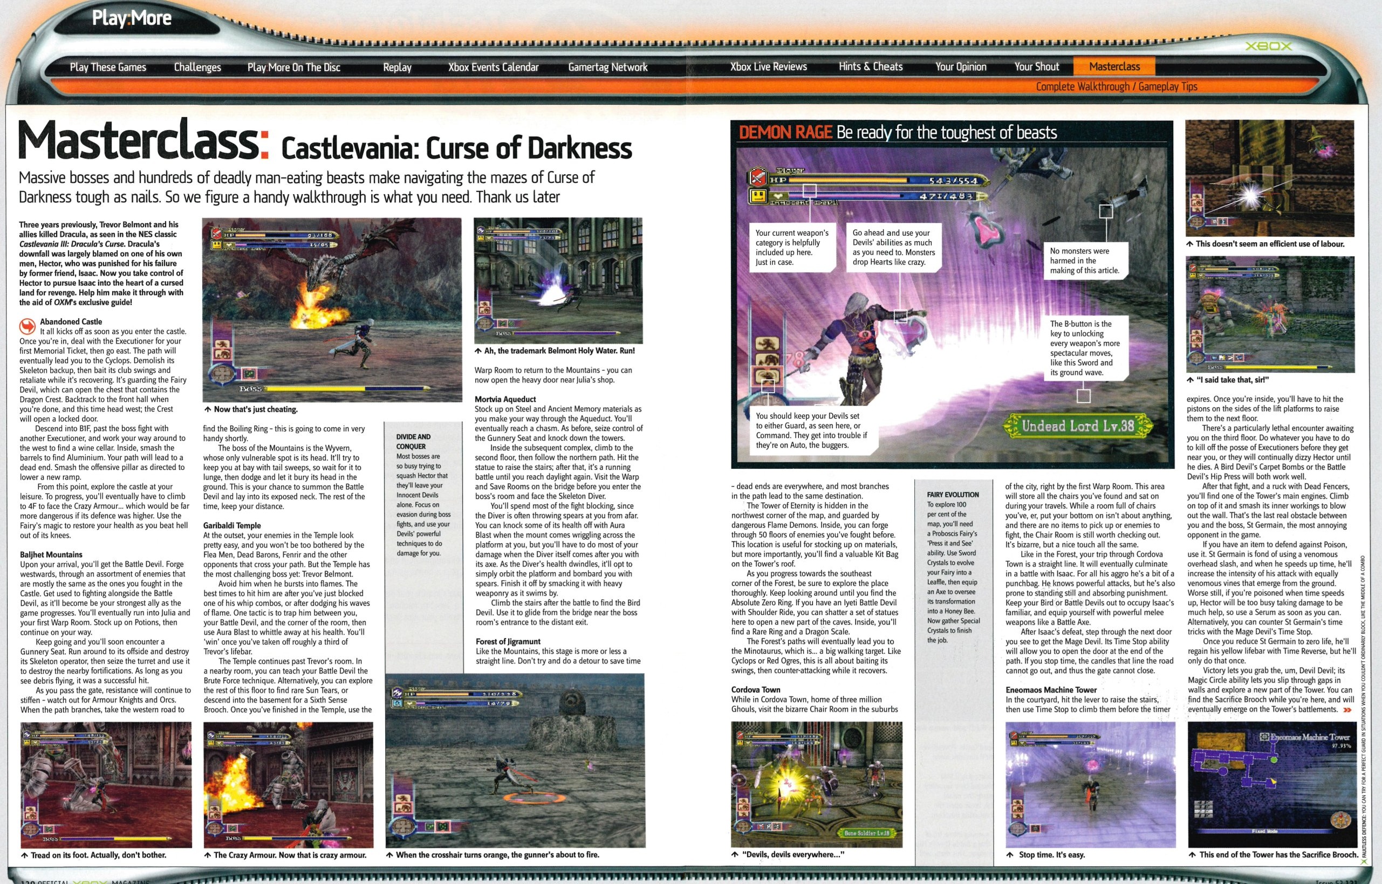Open the crosshair gunner screenshot
This screenshot has height=884, width=1382.
pos(515,760)
